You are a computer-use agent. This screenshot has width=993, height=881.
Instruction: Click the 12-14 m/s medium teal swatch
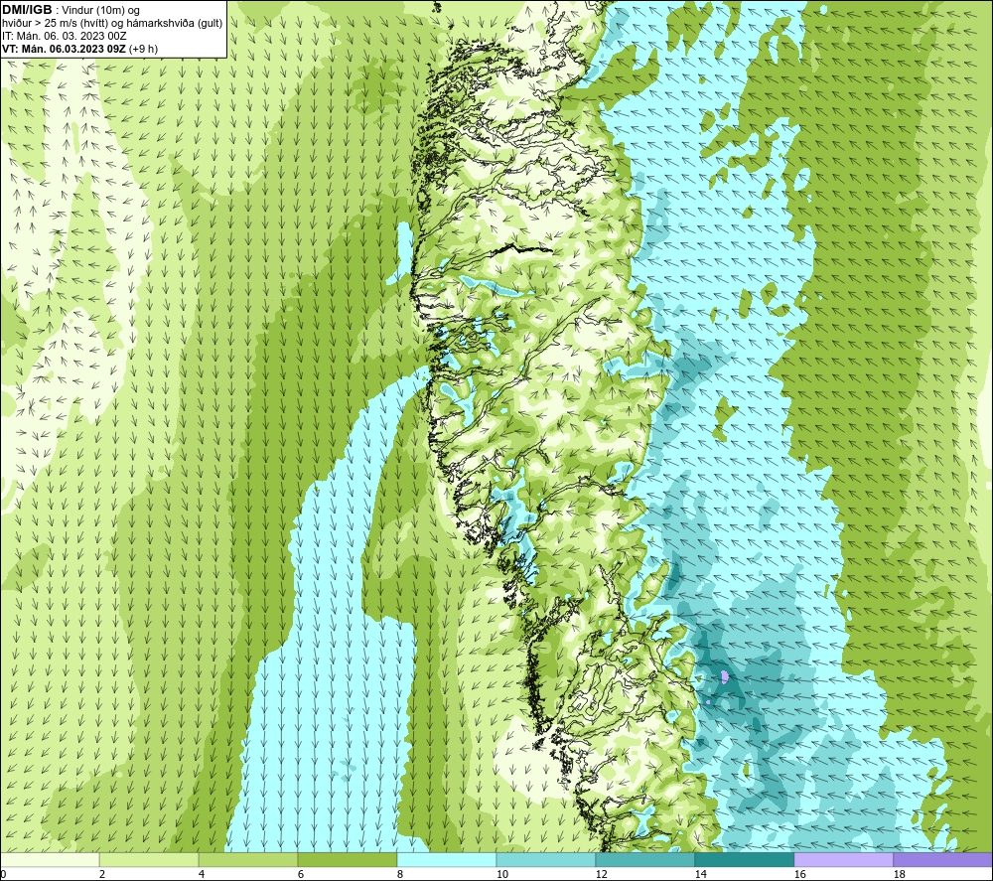click(x=644, y=859)
